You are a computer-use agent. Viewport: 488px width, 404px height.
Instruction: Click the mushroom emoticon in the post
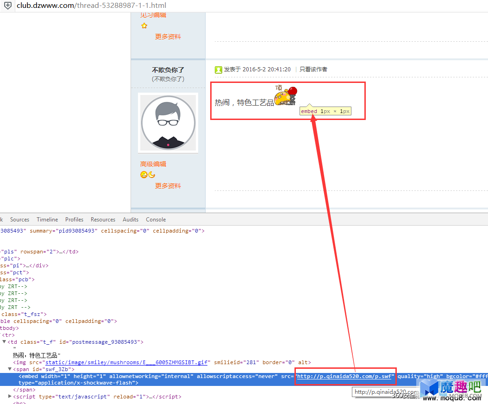click(x=286, y=96)
